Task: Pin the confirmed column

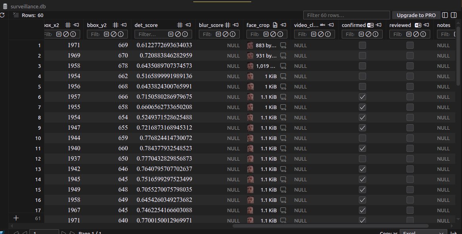Action: click(379, 25)
